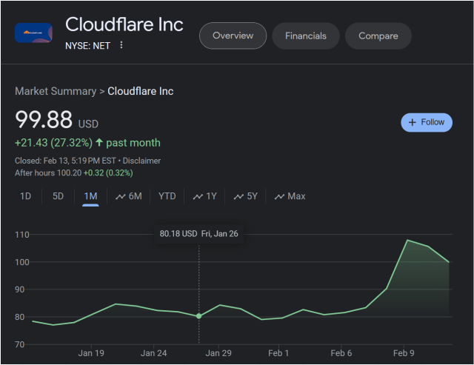The image size is (474, 365).
Task: Switch to the Overview tab
Action: [233, 36]
